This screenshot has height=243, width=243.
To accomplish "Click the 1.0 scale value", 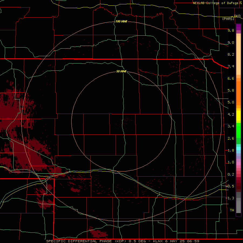I will click(231, 162).
